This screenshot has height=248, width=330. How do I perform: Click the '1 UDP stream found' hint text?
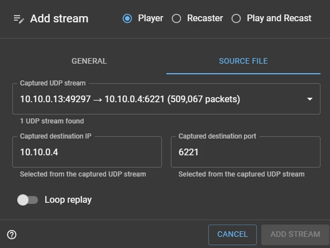52,121
